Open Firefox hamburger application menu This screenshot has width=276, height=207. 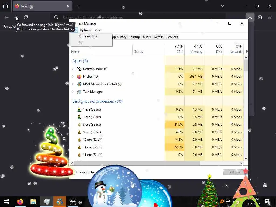pos(270,17)
